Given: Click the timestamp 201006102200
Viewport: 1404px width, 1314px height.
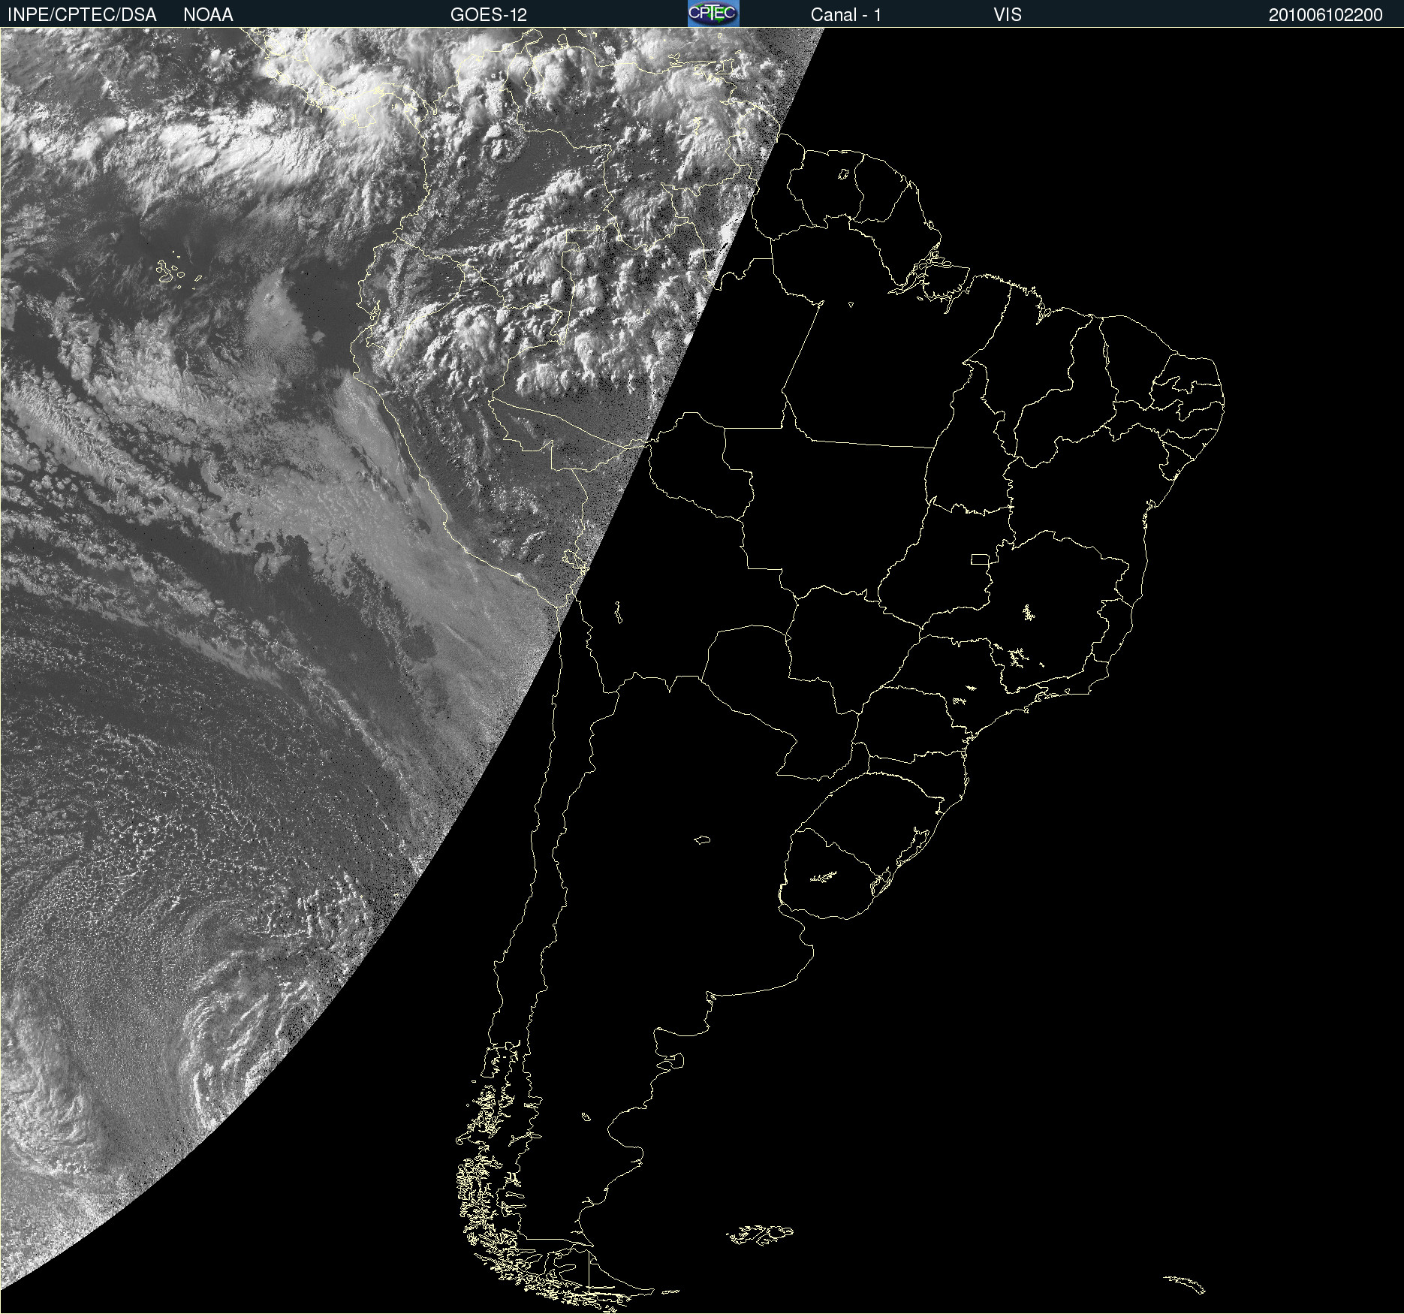Looking at the screenshot, I should [1326, 15].
